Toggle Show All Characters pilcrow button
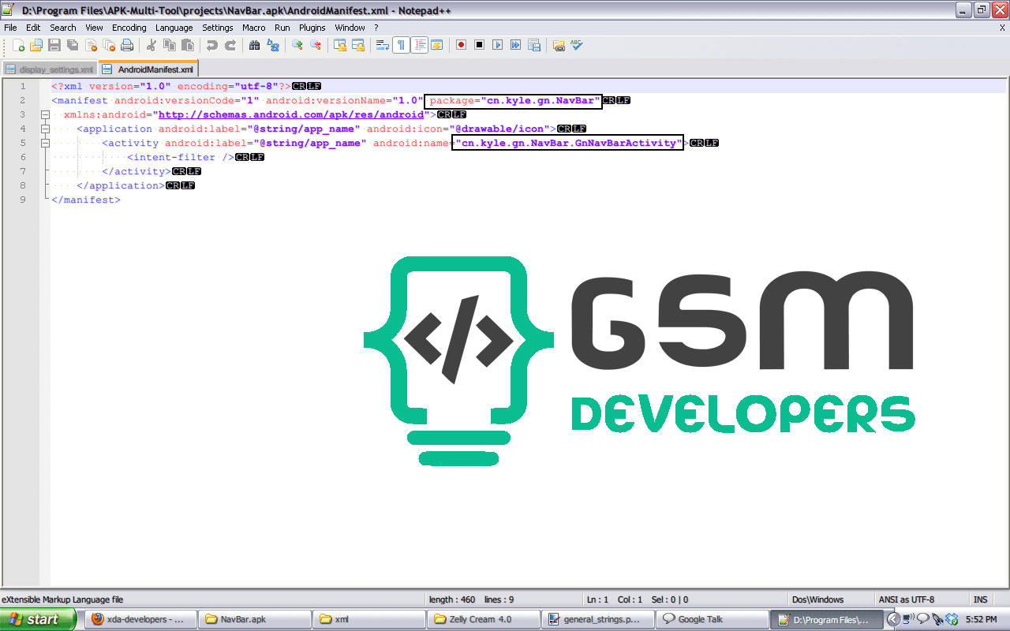This screenshot has width=1010, height=631. 401,45
